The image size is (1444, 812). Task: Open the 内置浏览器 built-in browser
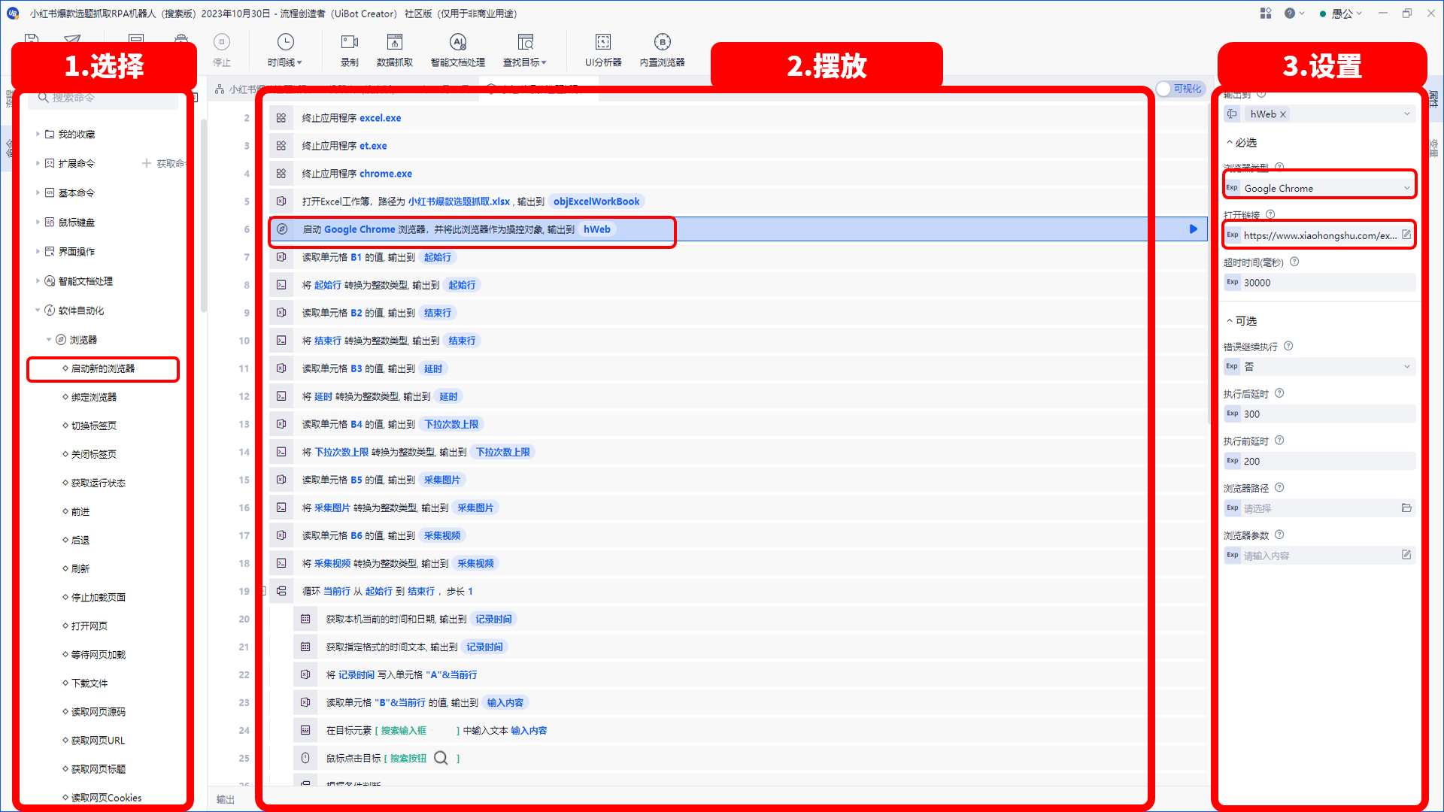pos(662,50)
